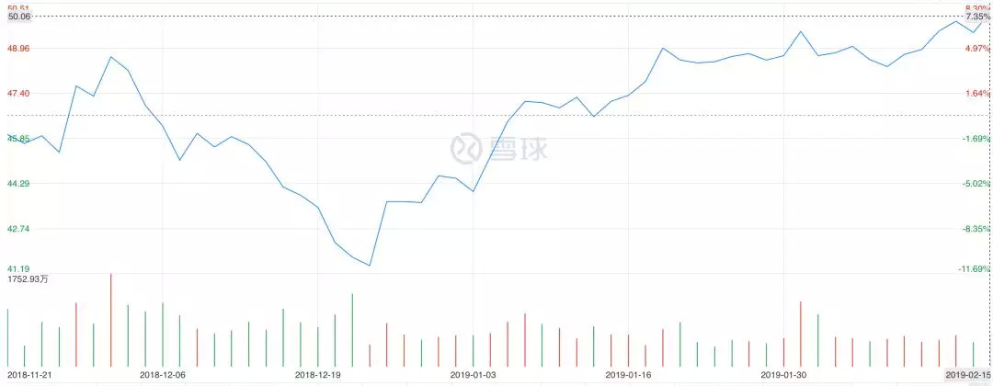Click the 41.19 bottom price label
This screenshot has height=386, width=993.
pyautogui.click(x=18, y=268)
